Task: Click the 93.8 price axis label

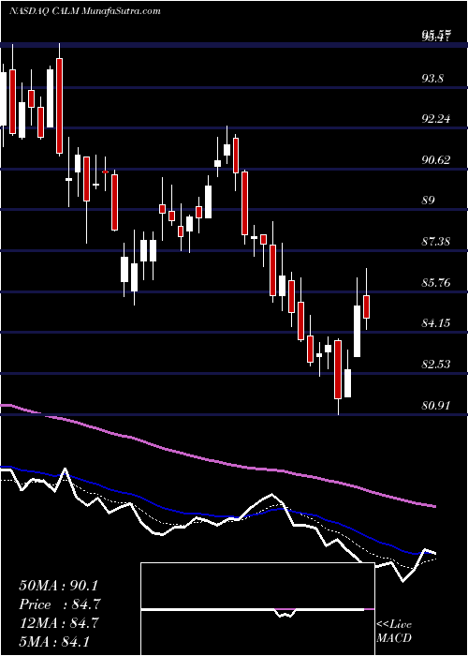Action: 432,78
